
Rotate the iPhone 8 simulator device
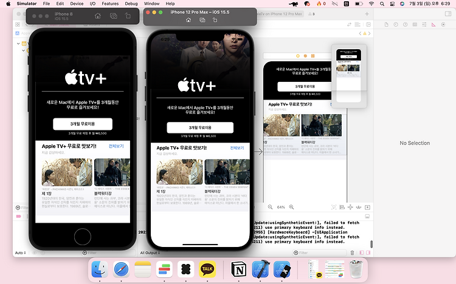(x=128, y=16)
